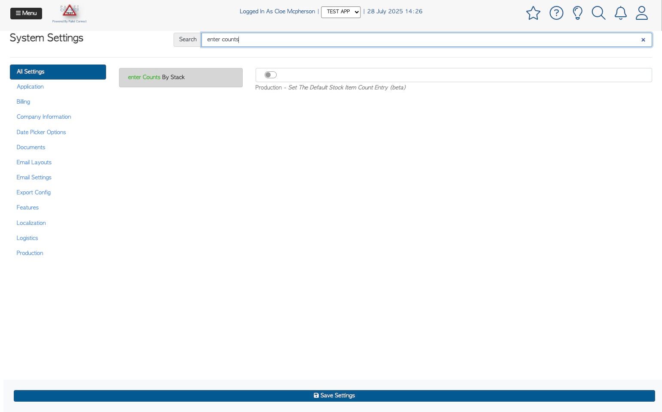Open the help question mark icon
662x412 pixels.
click(556, 13)
